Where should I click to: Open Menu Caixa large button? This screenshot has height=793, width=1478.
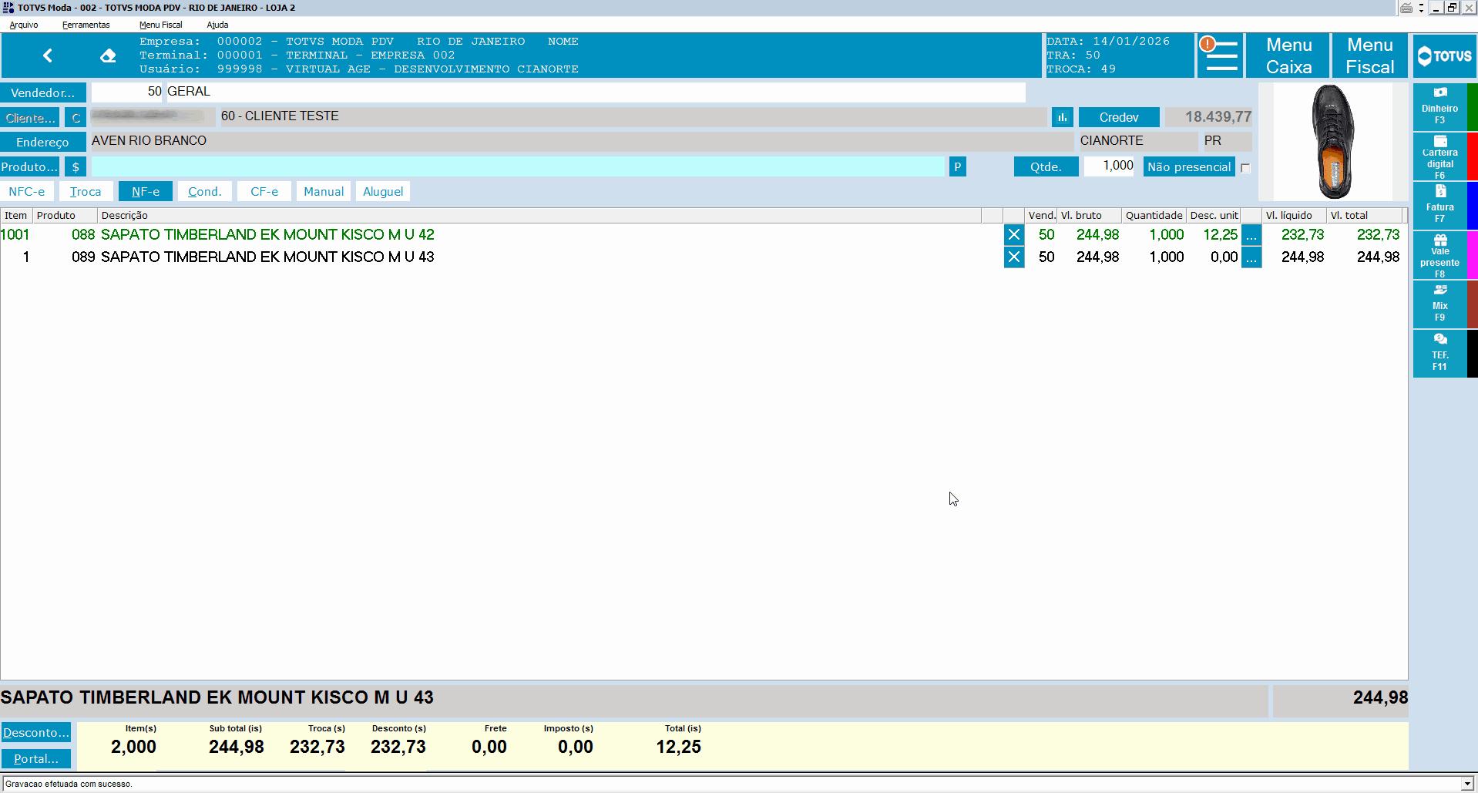click(x=1288, y=55)
